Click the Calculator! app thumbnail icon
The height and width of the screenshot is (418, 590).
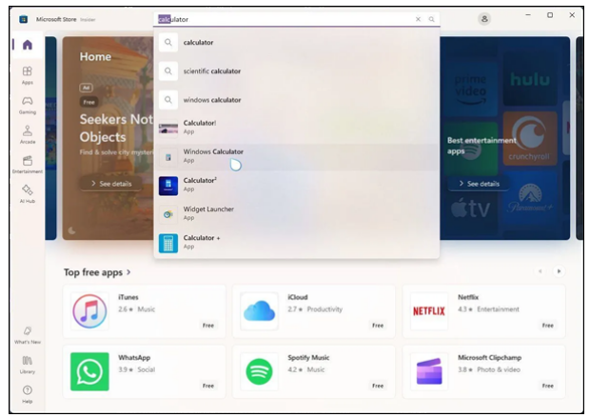pyautogui.click(x=168, y=129)
